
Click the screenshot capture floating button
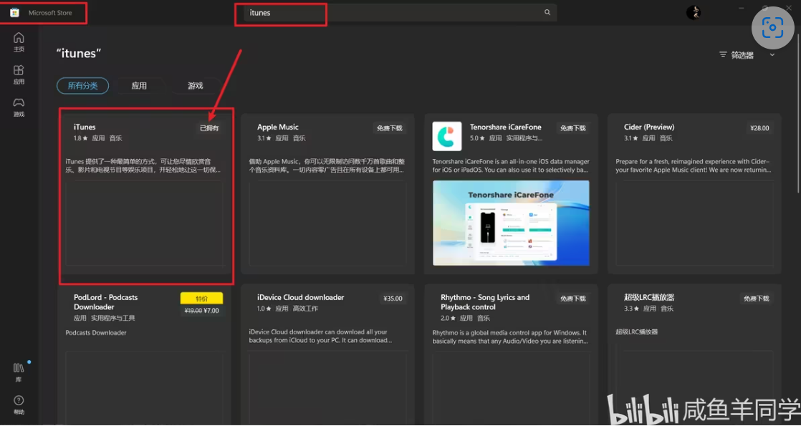pos(772,28)
